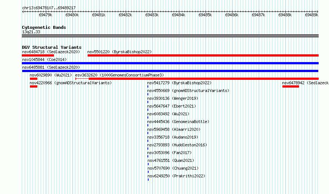Click the chr13:69478107..69489217 coordinate label
This screenshot has width=329, height=194.
point(49,8)
